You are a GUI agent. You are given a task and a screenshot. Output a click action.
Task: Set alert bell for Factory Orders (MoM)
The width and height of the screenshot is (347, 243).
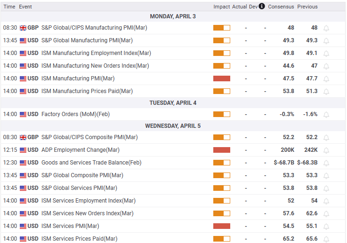click(326, 114)
